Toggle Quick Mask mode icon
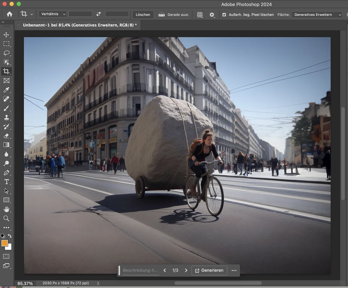348x288 pixels. coord(6,256)
